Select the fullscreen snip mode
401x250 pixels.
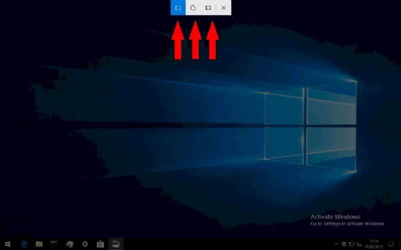[x=208, y=7]
